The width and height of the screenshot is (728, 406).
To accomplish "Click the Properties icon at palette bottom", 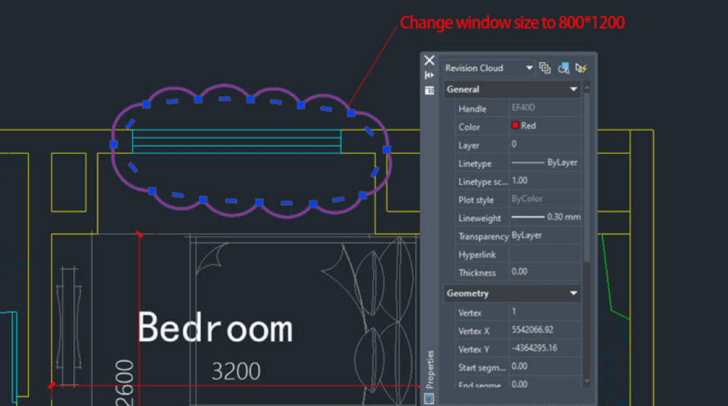I will click(x=430, y=398).
